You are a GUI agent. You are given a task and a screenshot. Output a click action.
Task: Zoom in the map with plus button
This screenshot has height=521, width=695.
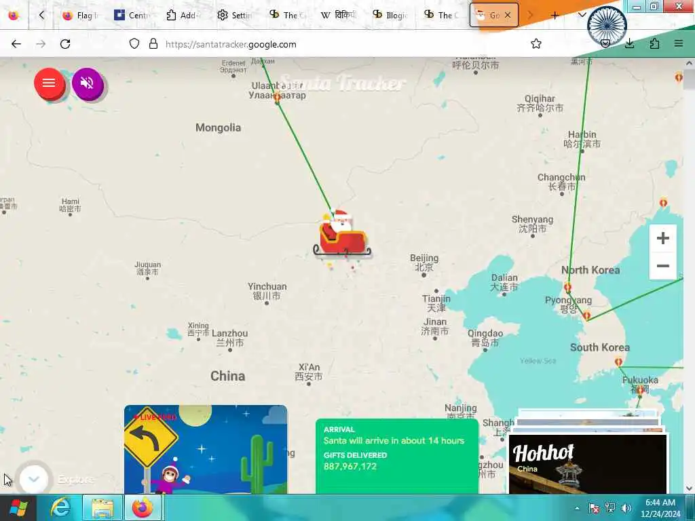(662, 238)
